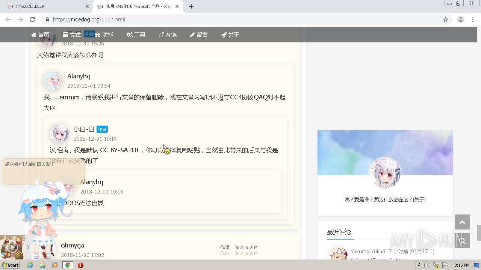
Task: Go back to the previous page
Action: pos(8,19)
